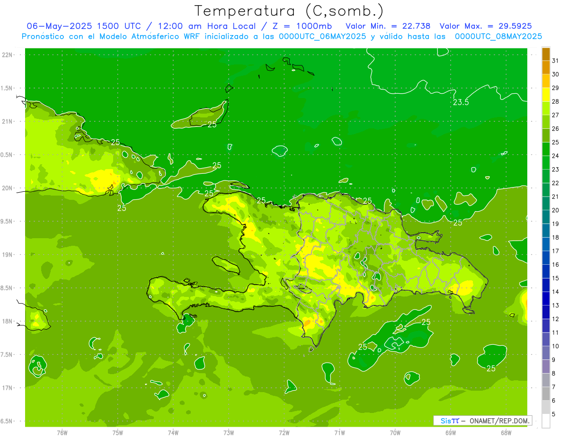This screenshot has height=439, width=568.
Task: Click the legend value 31
Action: pos(555,61)
